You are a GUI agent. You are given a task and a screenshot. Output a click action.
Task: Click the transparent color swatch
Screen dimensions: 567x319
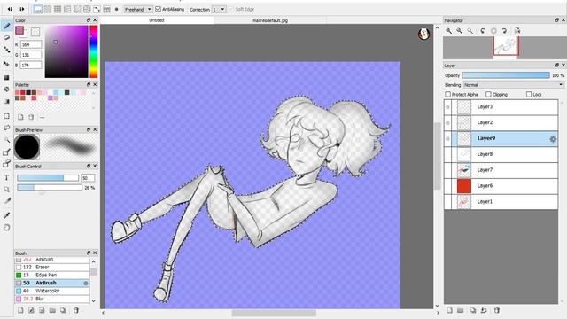35,32
